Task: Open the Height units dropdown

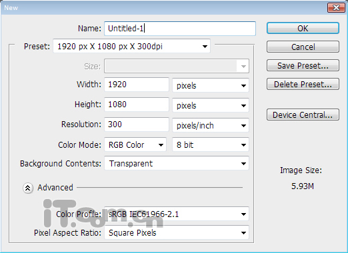Action: [x=211, y=105]
